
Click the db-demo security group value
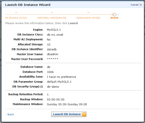(x=53, y=87)
